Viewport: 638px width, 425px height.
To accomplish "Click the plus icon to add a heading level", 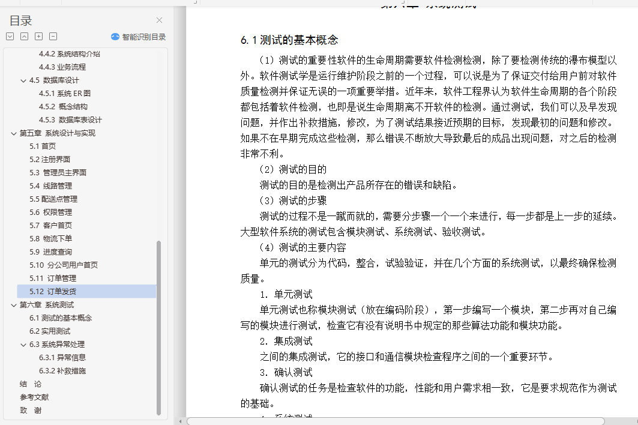I will coord(38,36).
